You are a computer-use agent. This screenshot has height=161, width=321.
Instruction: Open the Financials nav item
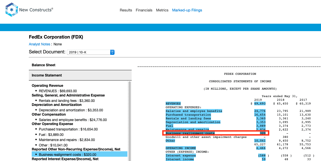tap(144, 10)
